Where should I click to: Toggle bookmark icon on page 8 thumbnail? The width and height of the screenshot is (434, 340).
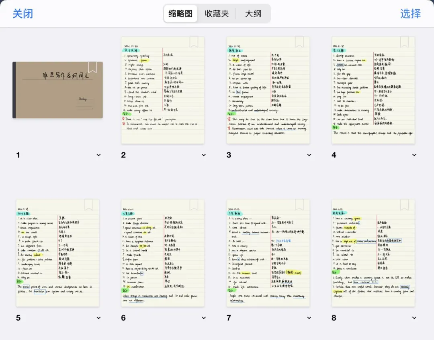pos(404,204)
